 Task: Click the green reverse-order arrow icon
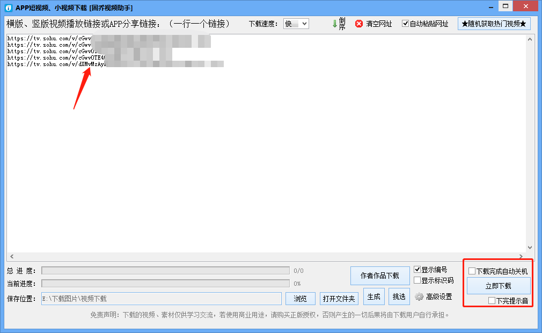click(334, 24)
